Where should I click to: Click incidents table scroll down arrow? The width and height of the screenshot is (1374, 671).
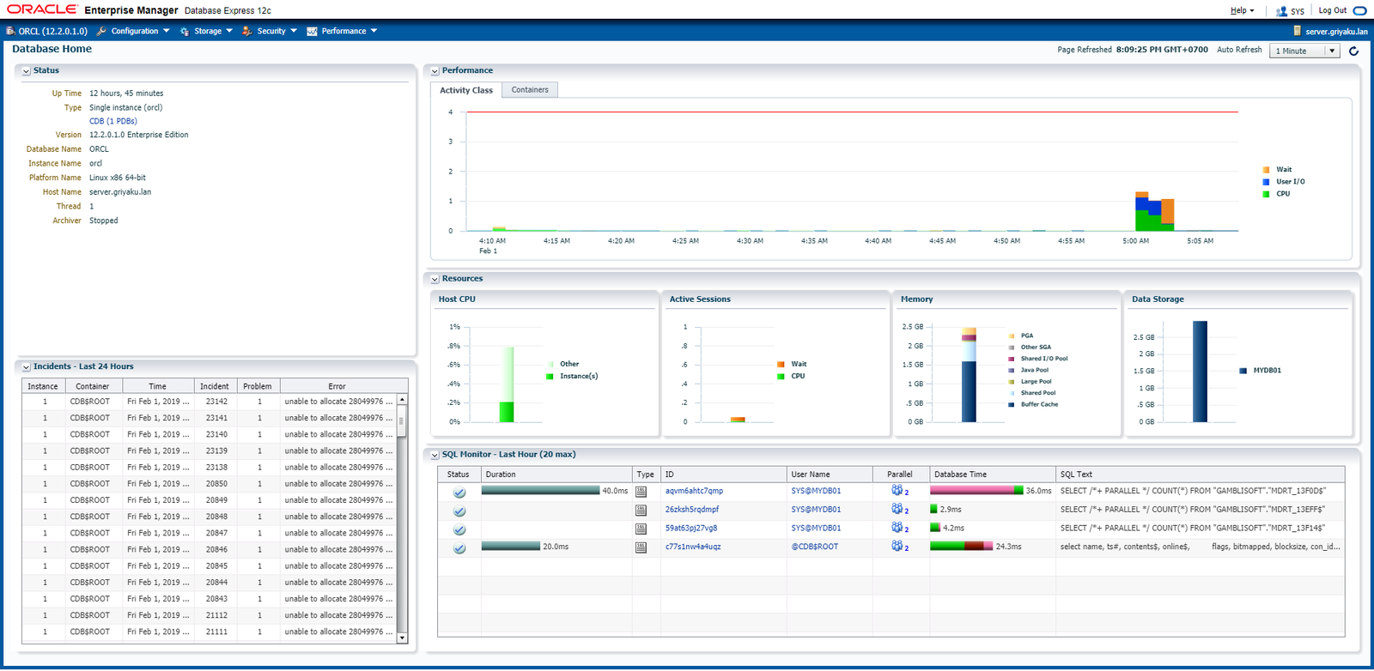[402, 638]
